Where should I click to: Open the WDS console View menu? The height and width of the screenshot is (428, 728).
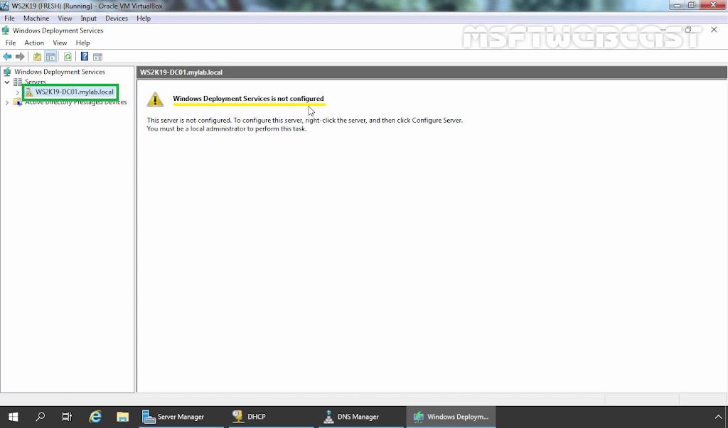click(x=60, y=43)
